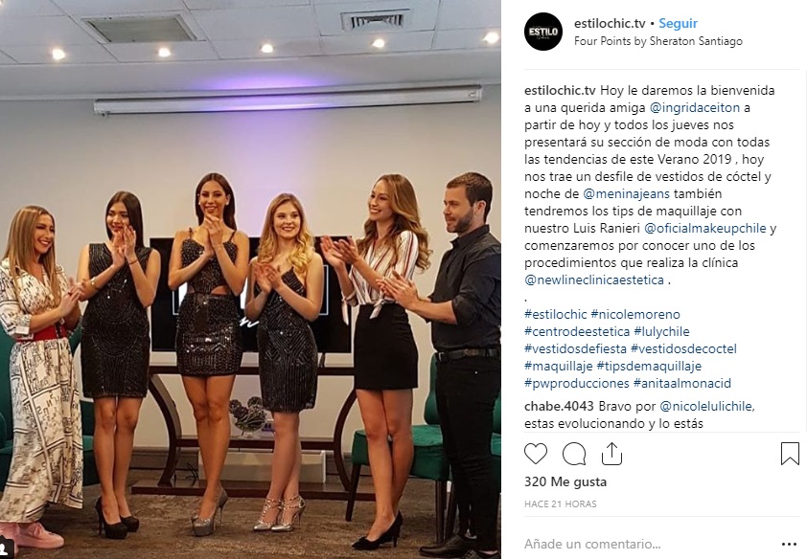Like the post with heart icon
This screenshot has height=559, width=807.
(535, 454)
